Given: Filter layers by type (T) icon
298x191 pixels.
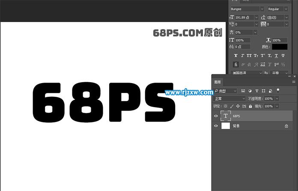Looking at the screenshot, I should click(x=256, y=91).
